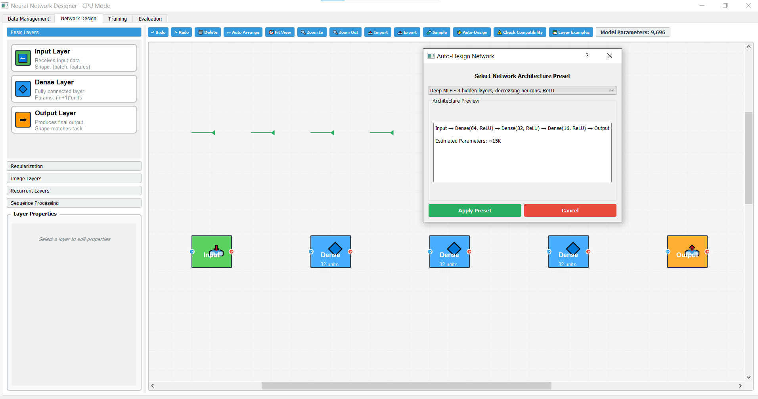This screenshot has width=758, height=399.
Task: Switch to the Network Design tab
Action: (78, 18)
